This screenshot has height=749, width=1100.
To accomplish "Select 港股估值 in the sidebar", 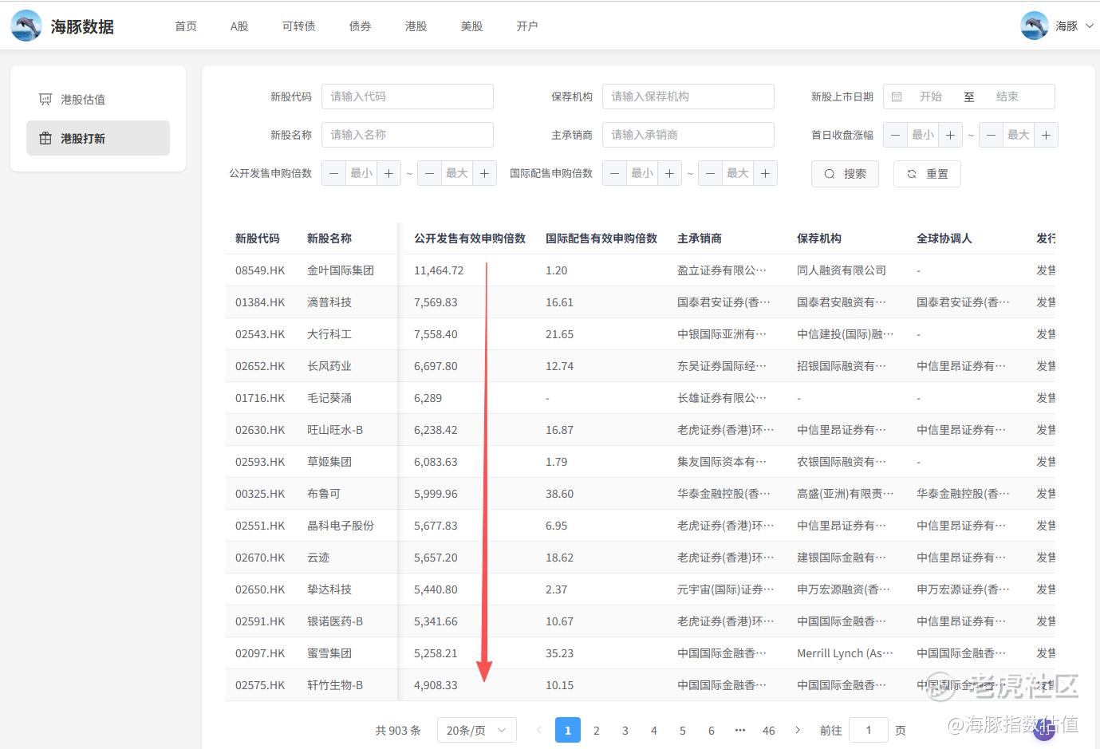I will (98, 99).
